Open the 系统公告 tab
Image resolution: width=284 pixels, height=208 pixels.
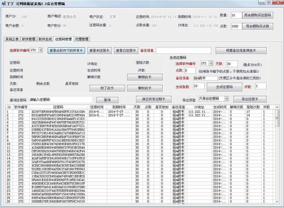12,39
